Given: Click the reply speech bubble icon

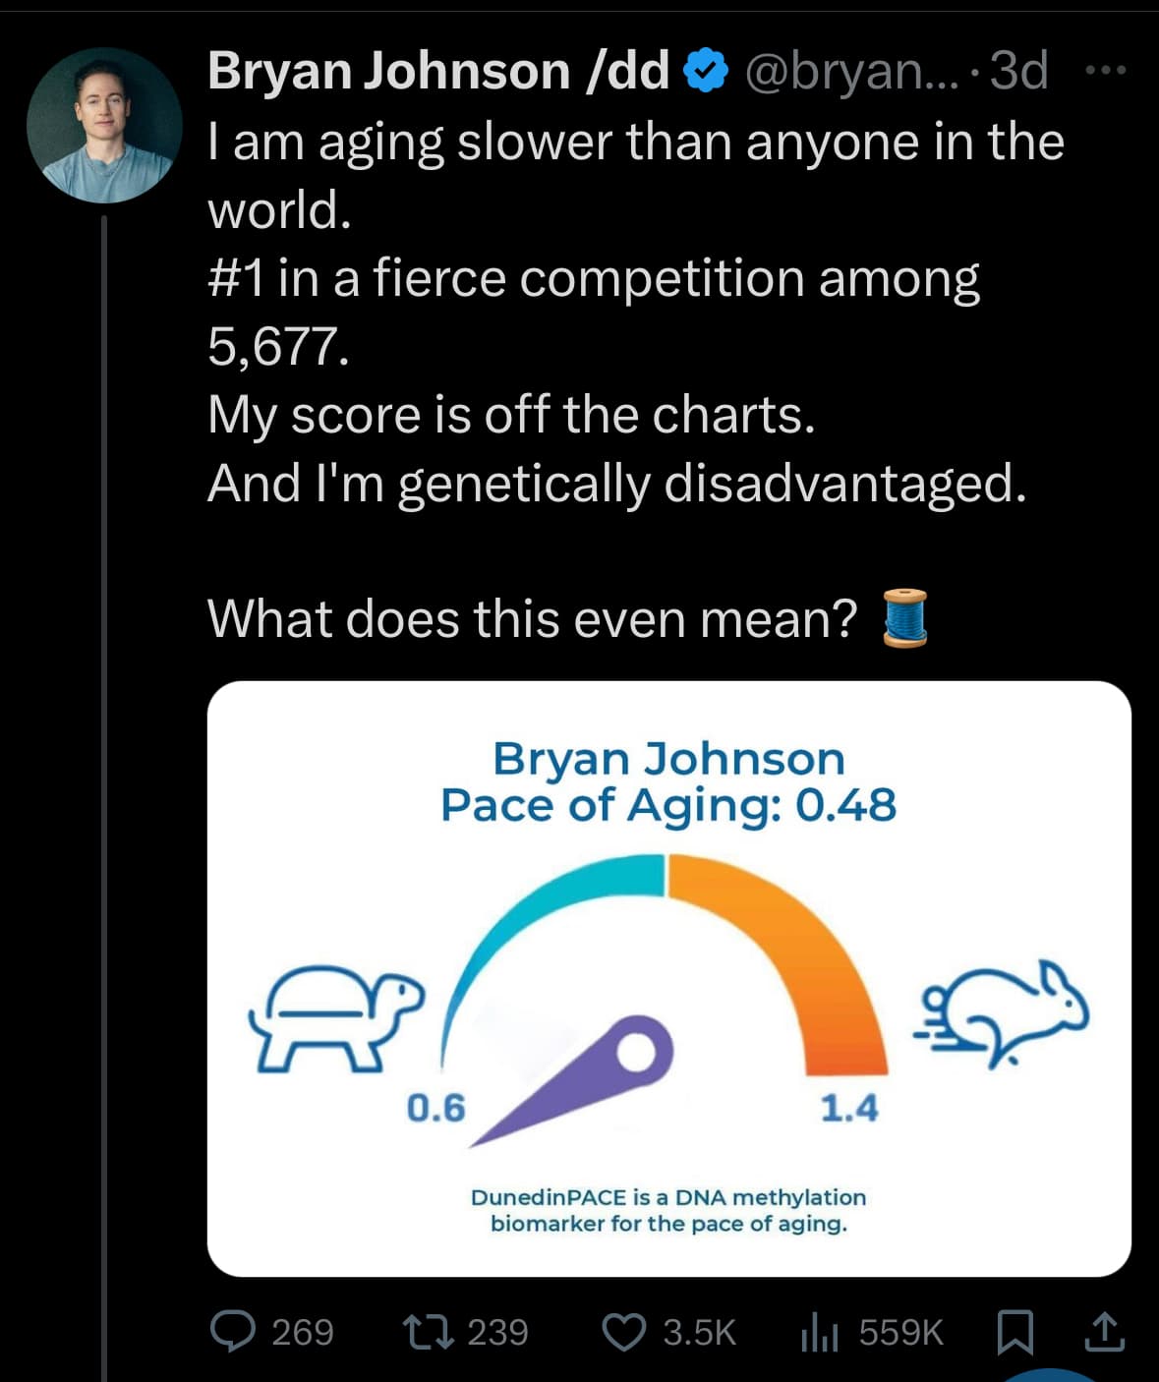Looking at the screenshot, I should click(232, 1332).
